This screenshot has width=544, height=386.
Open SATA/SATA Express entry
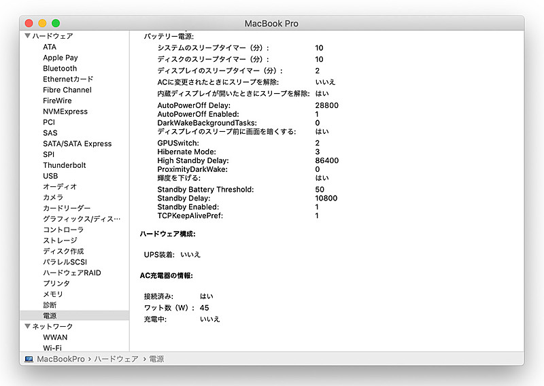point(78,143)
